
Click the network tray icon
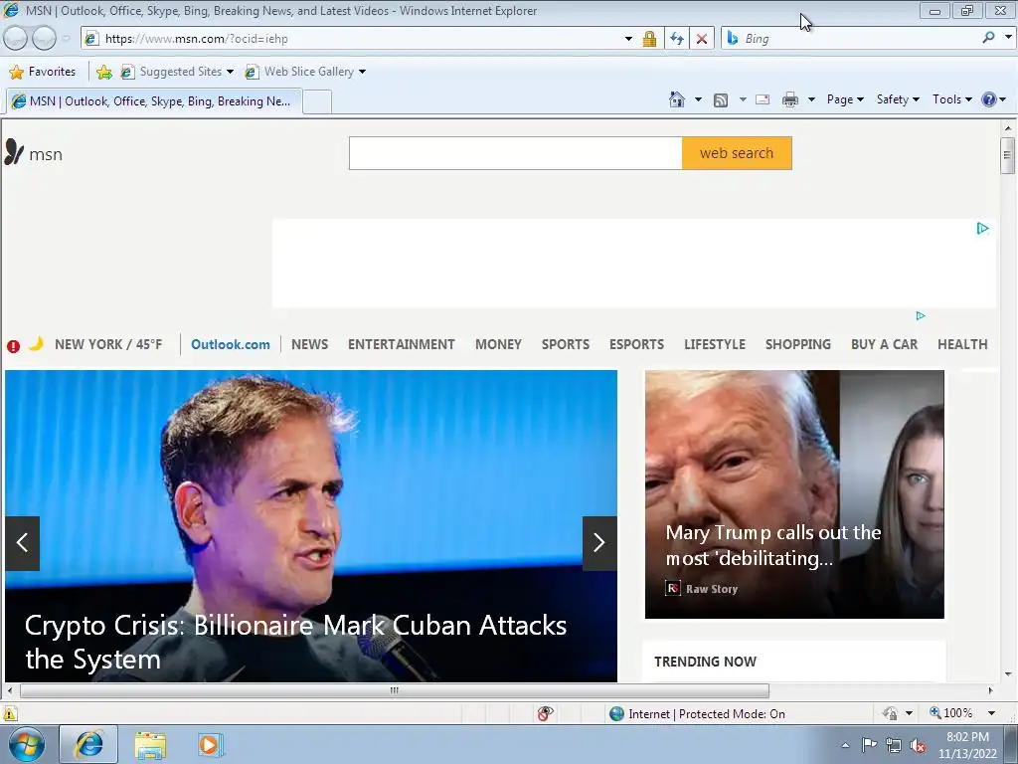click(x=894, y=745)
